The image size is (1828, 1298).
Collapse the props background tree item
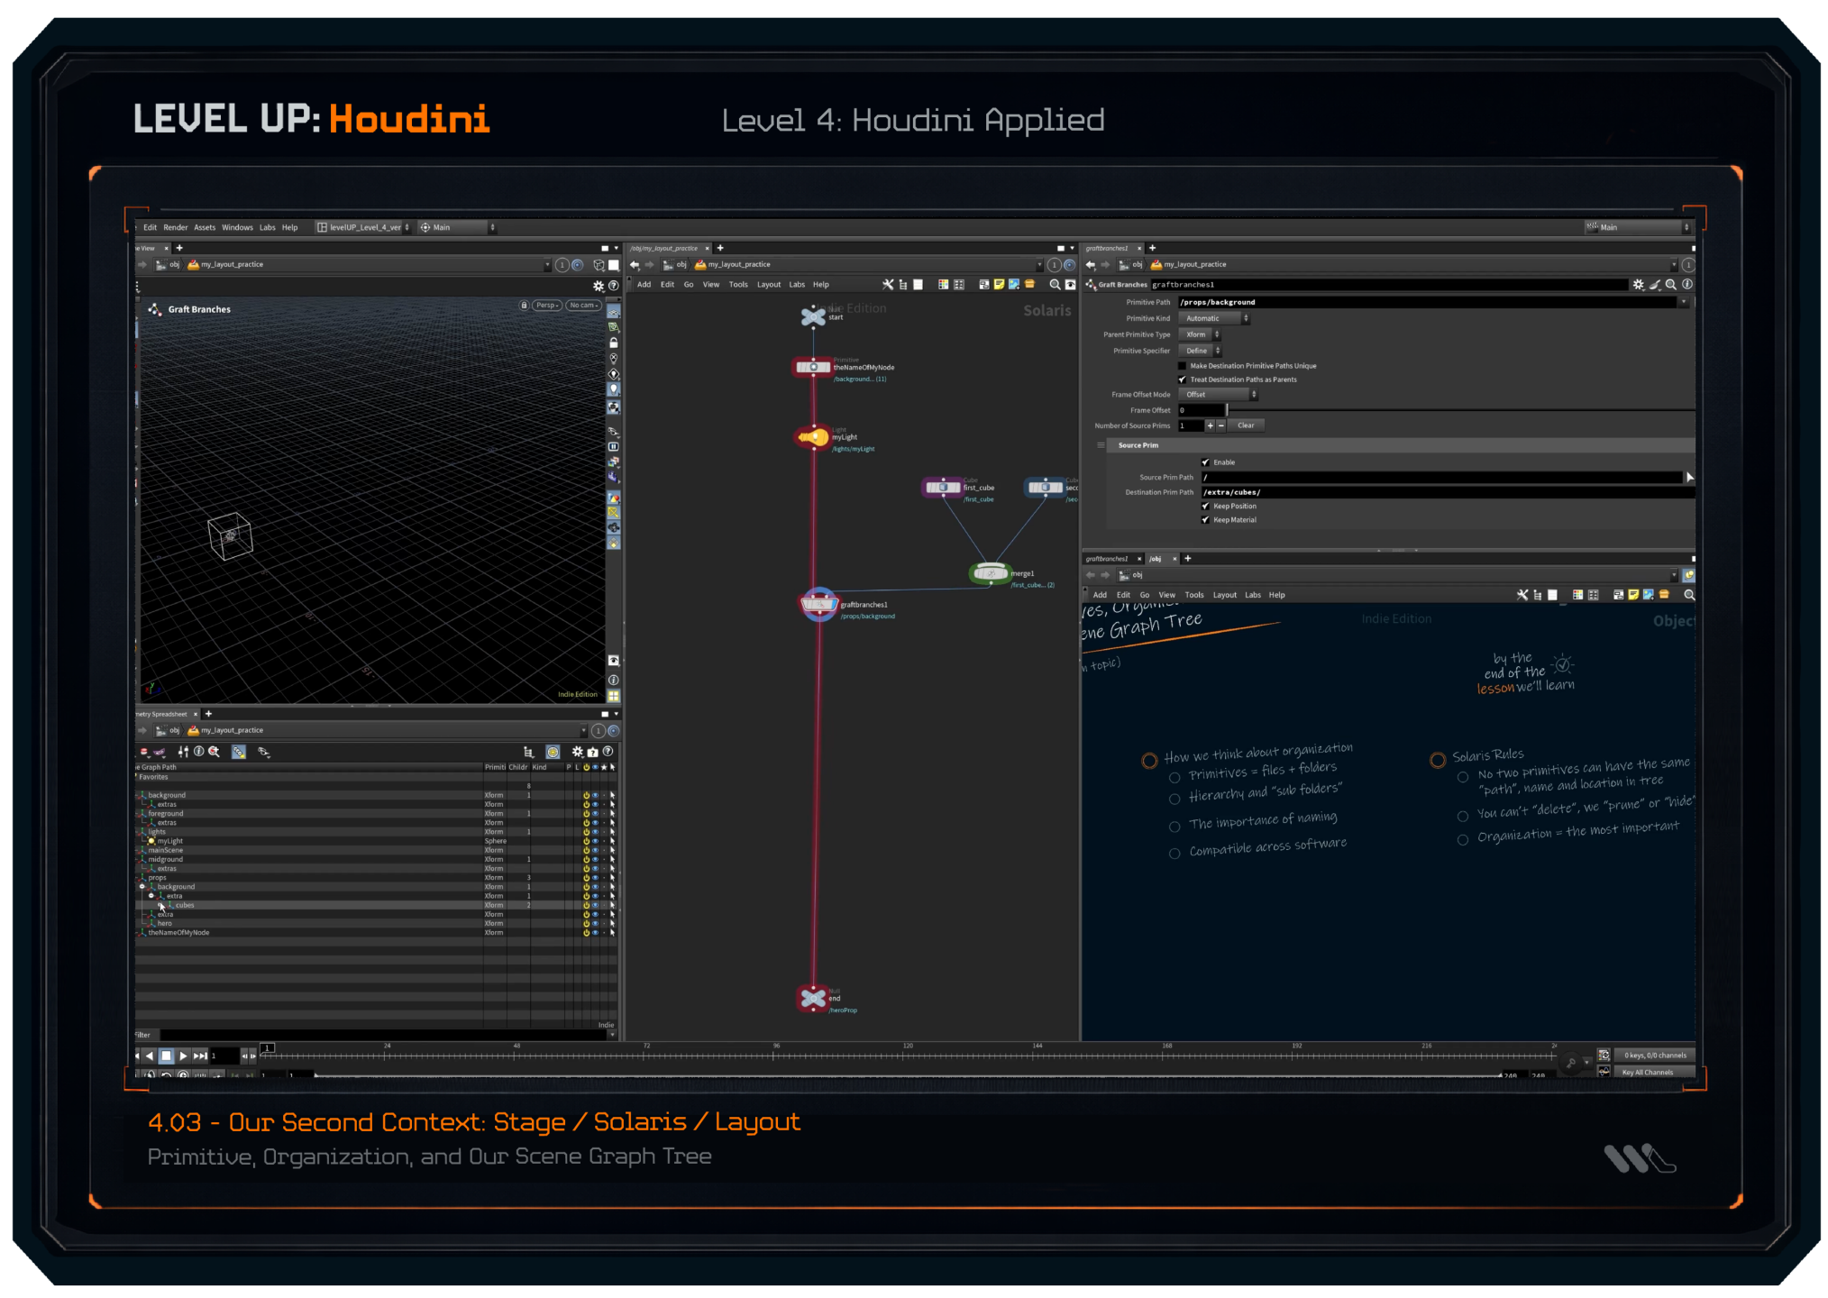pyautogui.click(x=142, y=887)
